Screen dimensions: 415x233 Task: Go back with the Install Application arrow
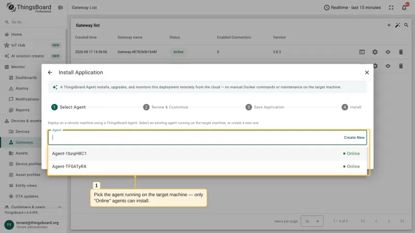[x=50, y=72]
